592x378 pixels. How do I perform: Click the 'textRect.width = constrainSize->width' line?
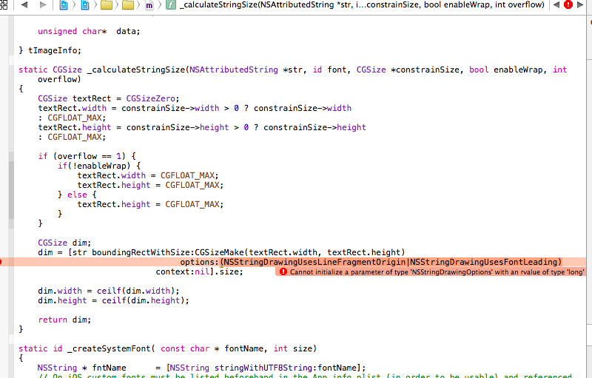195,108
